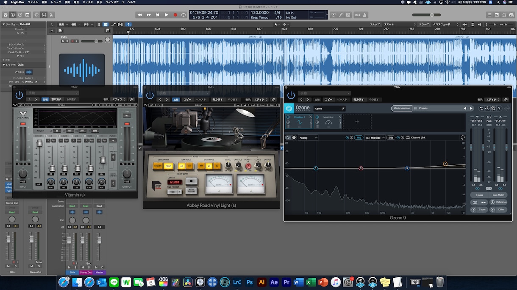The height and width of the screenshot is (290, 517).
Task: Toggle the Mixer sliders icon in control bar
Action: coord(44,15)
